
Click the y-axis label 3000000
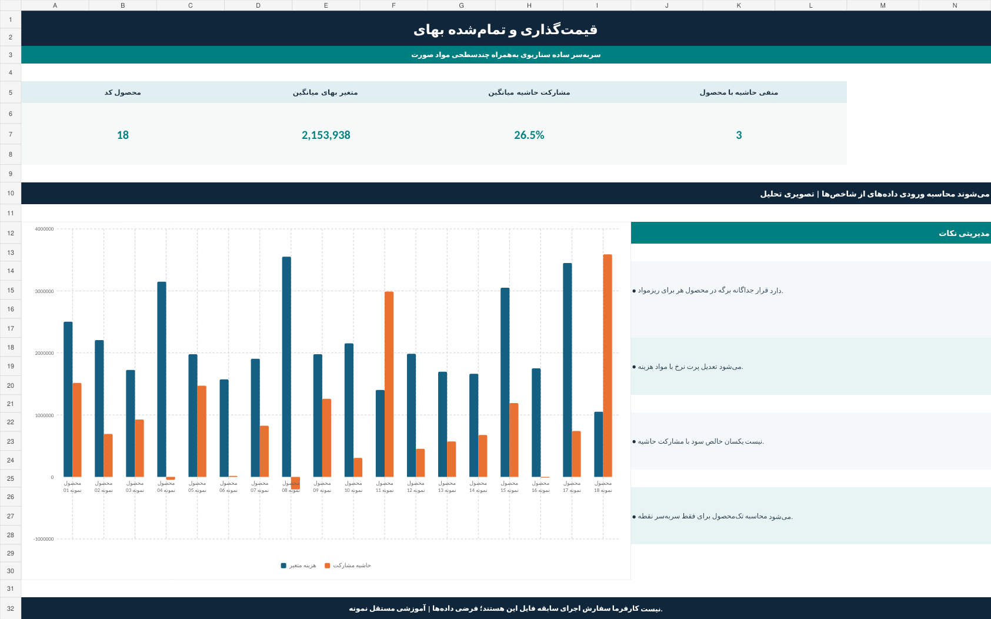[x=44, y=291]
